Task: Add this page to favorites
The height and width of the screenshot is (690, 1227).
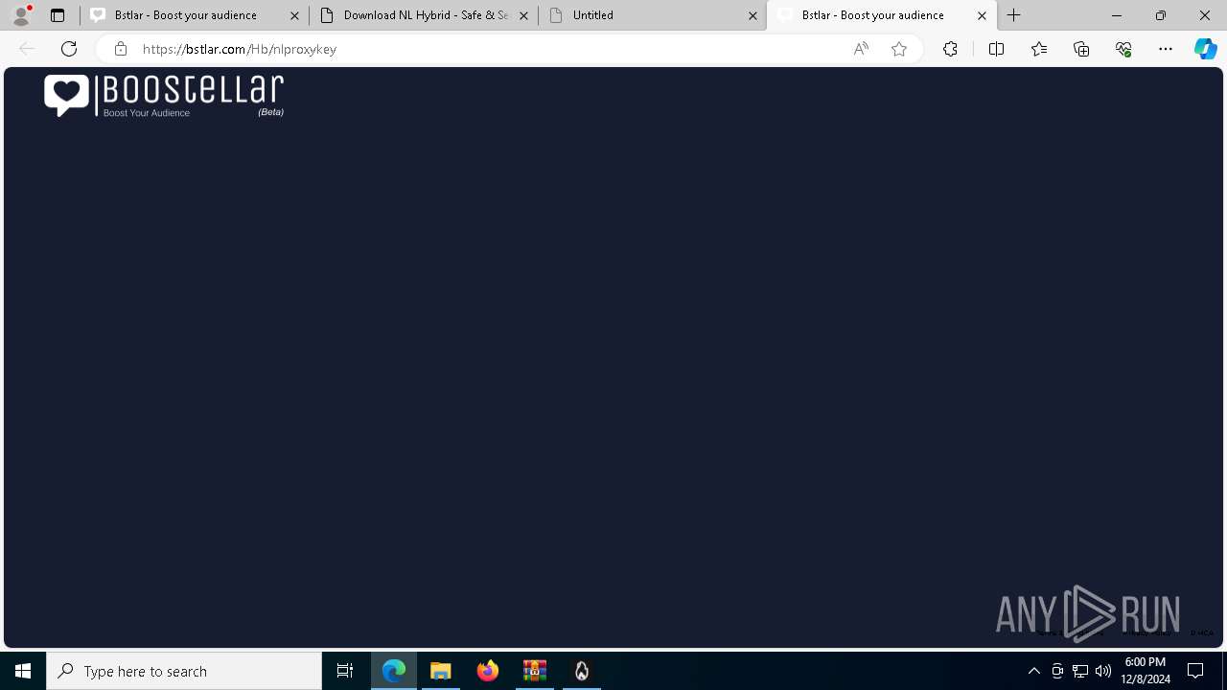Action: click(899, 49)
